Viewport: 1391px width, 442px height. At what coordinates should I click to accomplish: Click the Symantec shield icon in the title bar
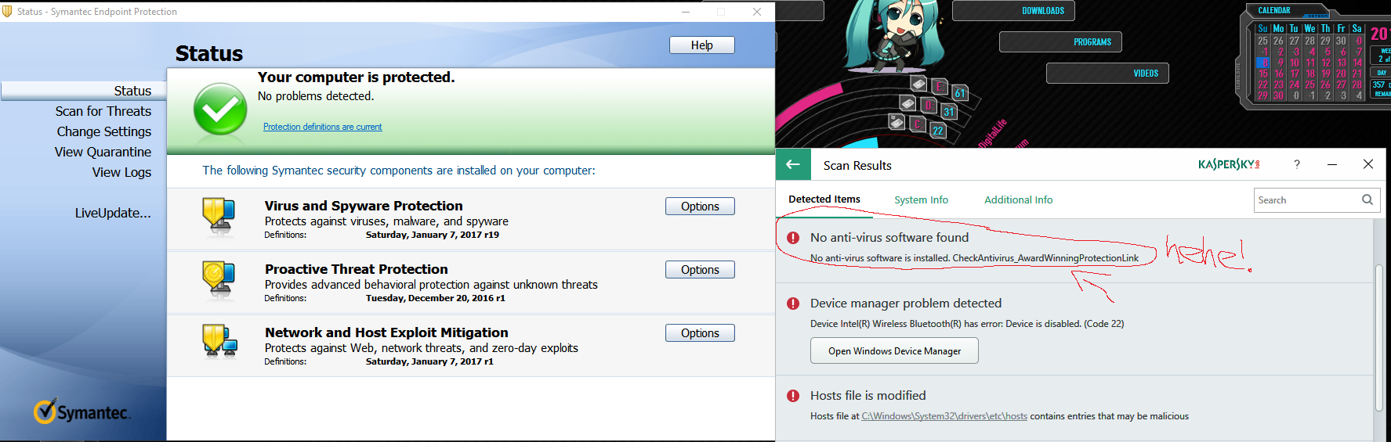click(8, 11)
